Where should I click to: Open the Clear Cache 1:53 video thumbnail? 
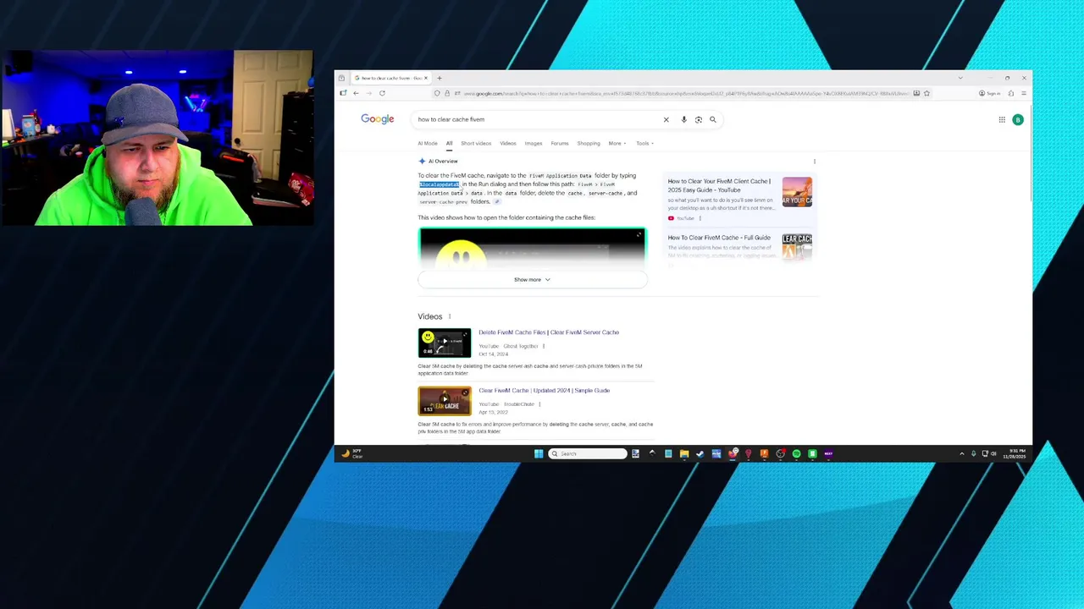(445, 401)
